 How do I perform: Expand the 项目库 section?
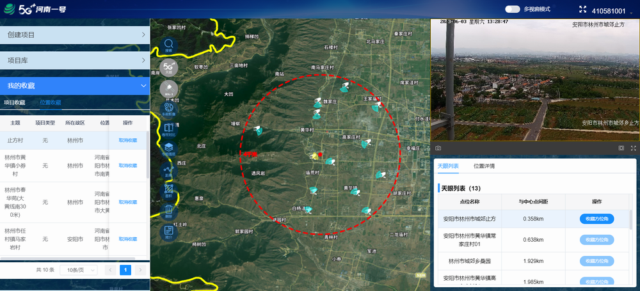pos(74,60)
